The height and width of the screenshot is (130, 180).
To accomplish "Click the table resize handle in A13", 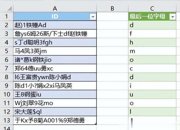I will [x=96, y=124].
